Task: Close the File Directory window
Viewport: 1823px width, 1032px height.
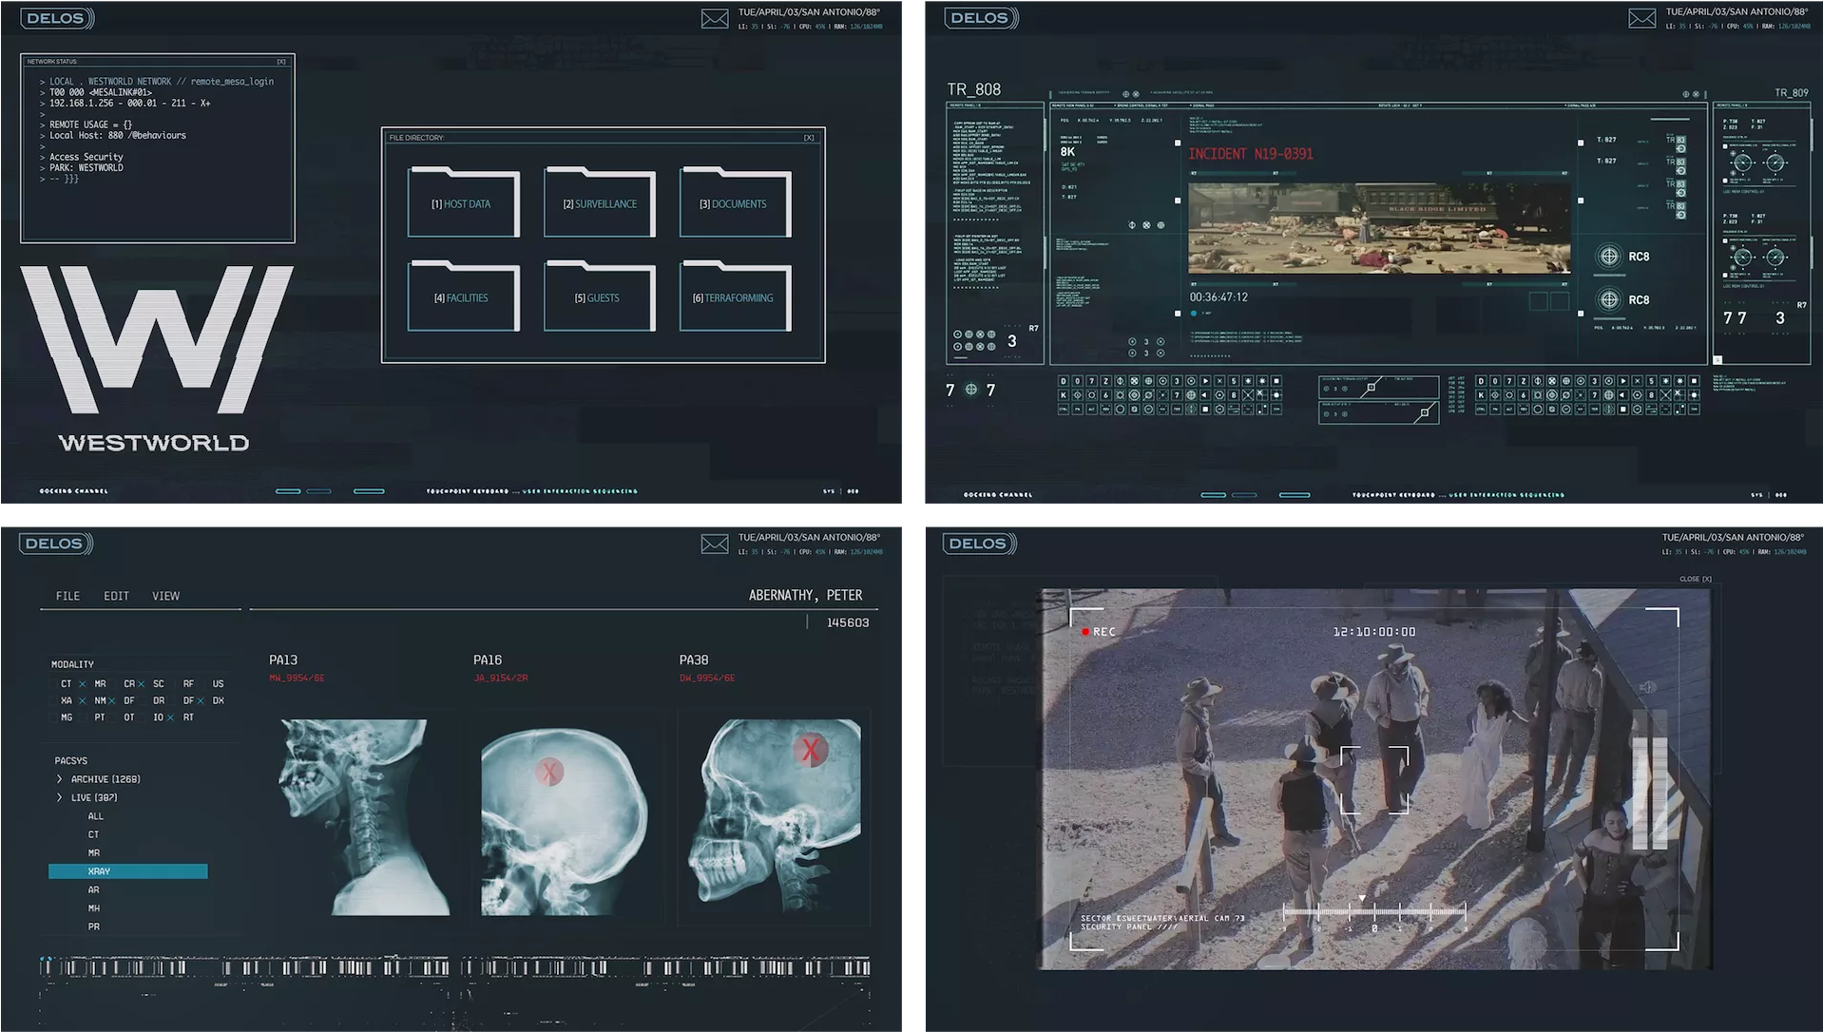Action: click(809, 138)
